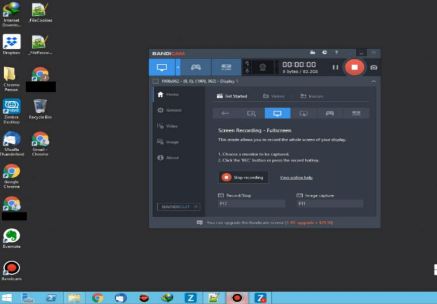Screen dimensions: 437x304
Task: Open Zimbra Desktop shortcut
Action: [x=11, y=111]
